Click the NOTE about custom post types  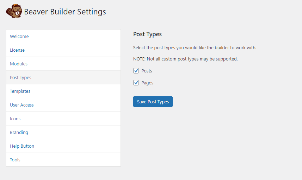click(x=185, y=59)
